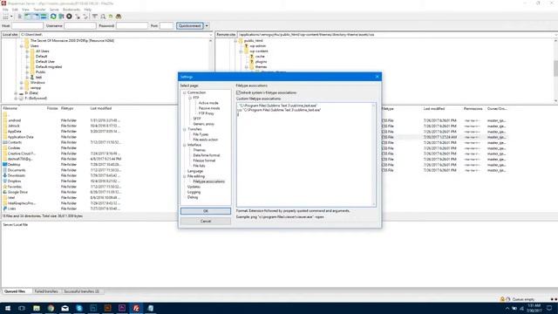Open the Site Manager toolbar icon
The width and height of the screenshot is (558, 314).
(x=5, y=17)
